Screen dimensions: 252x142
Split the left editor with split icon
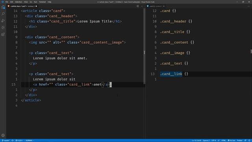(x=138, y=6)
